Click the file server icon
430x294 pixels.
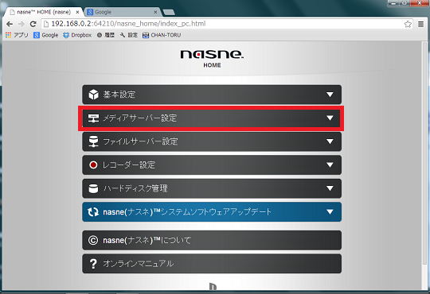click(x=93, y=141)
